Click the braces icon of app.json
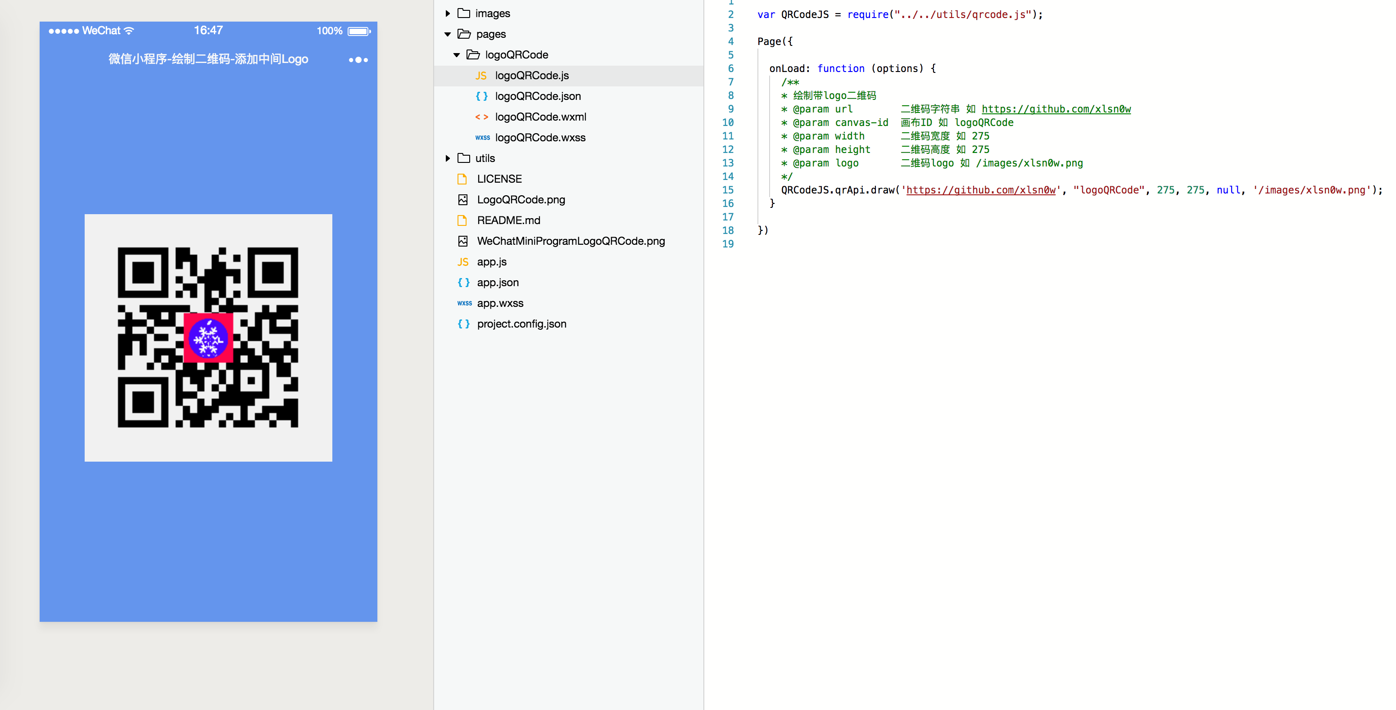The width and height of the screenshot is (1396, 710). tap(463, 283)
